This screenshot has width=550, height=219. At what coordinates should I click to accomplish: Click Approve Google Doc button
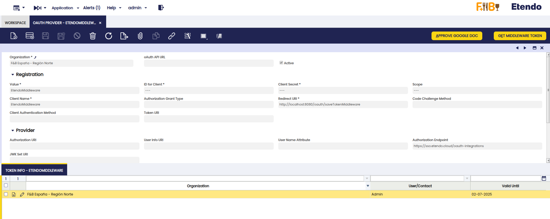(x=457, y=36)
